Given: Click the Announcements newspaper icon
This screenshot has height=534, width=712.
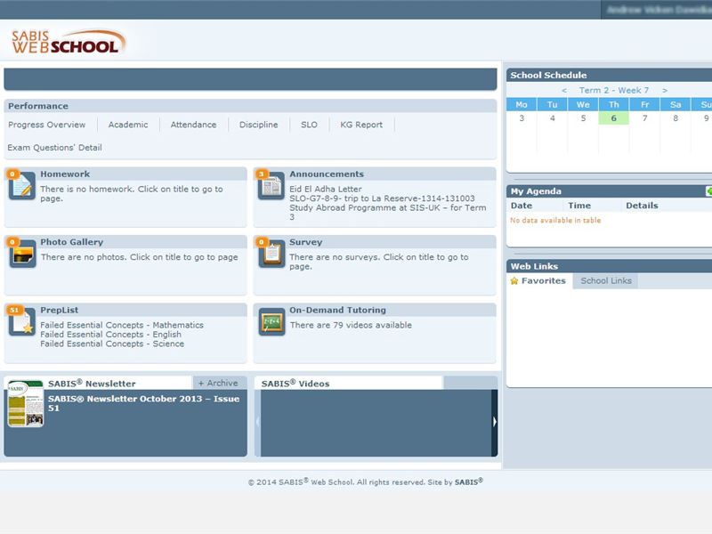Looking at the screenshot, I should pyautogui.click(x=271, y=186).
